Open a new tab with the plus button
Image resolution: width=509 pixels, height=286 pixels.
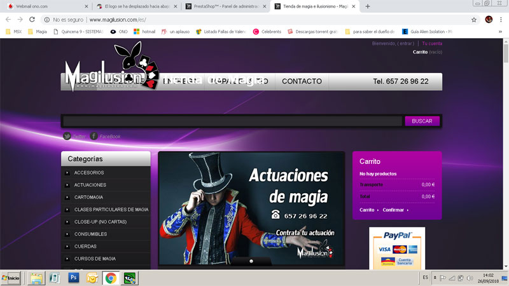[368, 6]
